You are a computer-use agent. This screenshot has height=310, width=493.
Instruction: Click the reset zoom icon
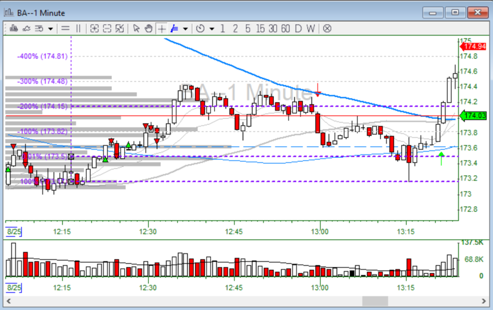pos(119,29)
